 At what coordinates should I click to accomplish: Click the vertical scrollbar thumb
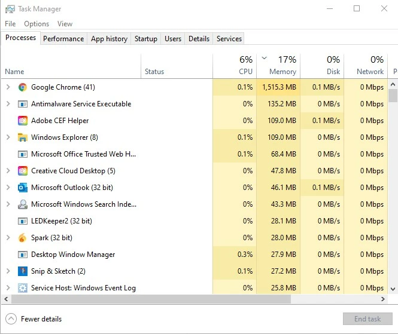(393, 96)
